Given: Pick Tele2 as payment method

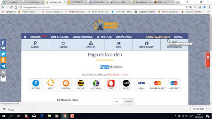Looking at the screenshot, I should pyautogui.click(x=126, y=85).
